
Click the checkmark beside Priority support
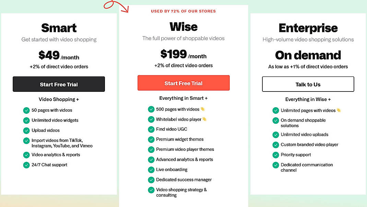tap(276, 155)
